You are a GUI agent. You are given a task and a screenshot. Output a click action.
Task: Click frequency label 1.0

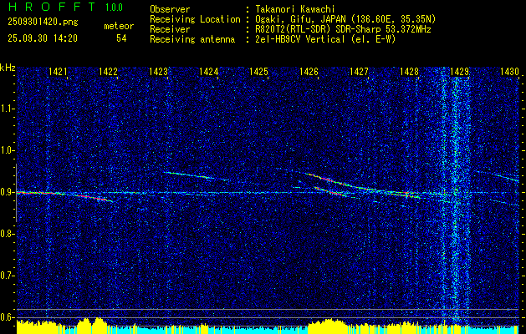[8, 150]
